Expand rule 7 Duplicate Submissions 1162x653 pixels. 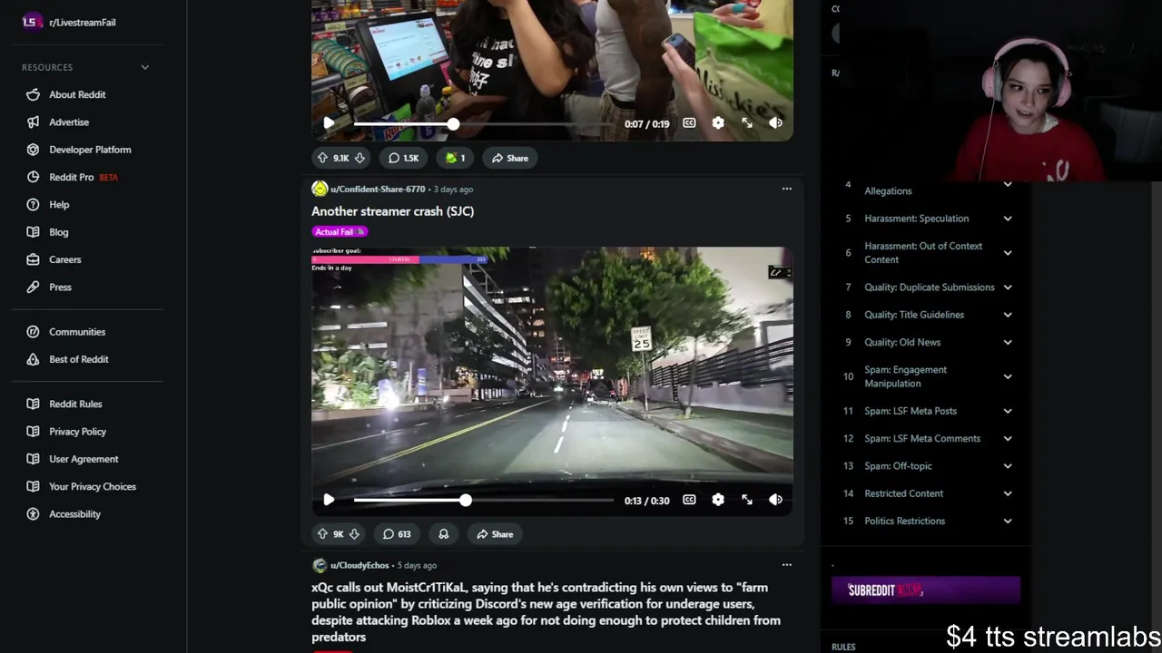[x=1008, y=288]
